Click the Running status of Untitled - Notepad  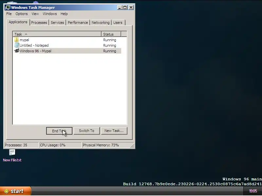point(110,45)
